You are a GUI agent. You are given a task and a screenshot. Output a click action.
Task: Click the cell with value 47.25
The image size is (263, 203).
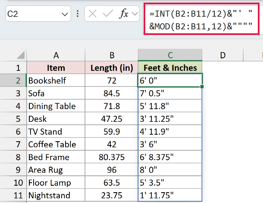[112, 119]
